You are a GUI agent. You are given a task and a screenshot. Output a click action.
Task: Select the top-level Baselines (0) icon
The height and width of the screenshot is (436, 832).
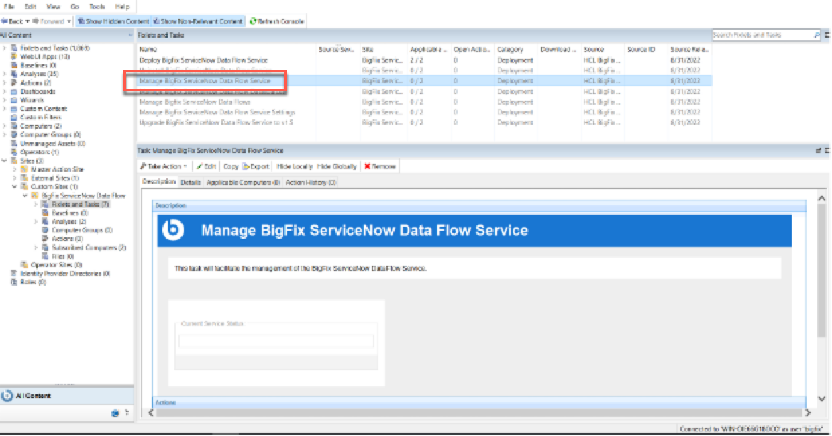(x=15, y=66)
